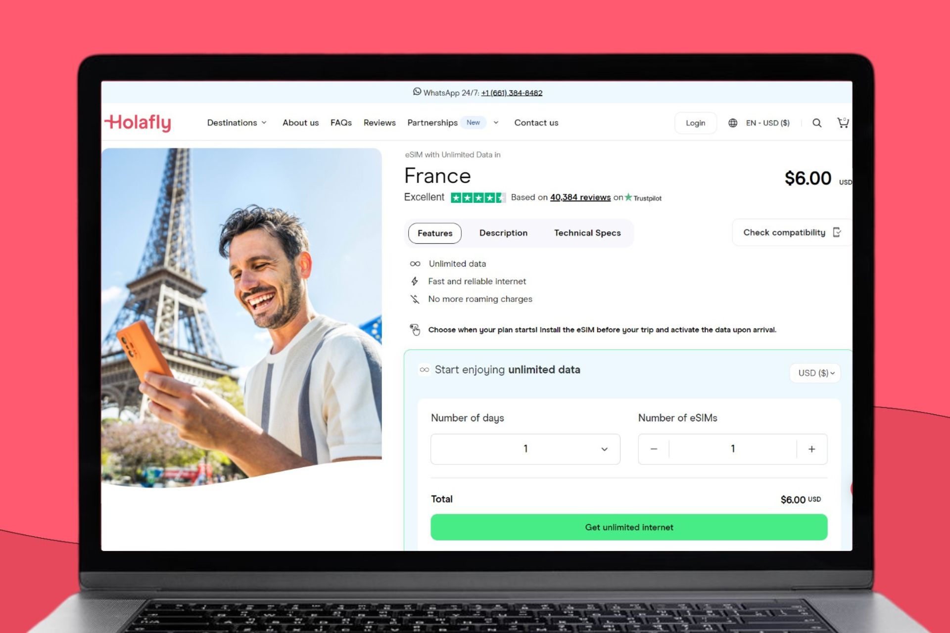The height and width of the screenshot is (633, 950).
Task: Click the Technical Specs tab
Action: [587, 232]
